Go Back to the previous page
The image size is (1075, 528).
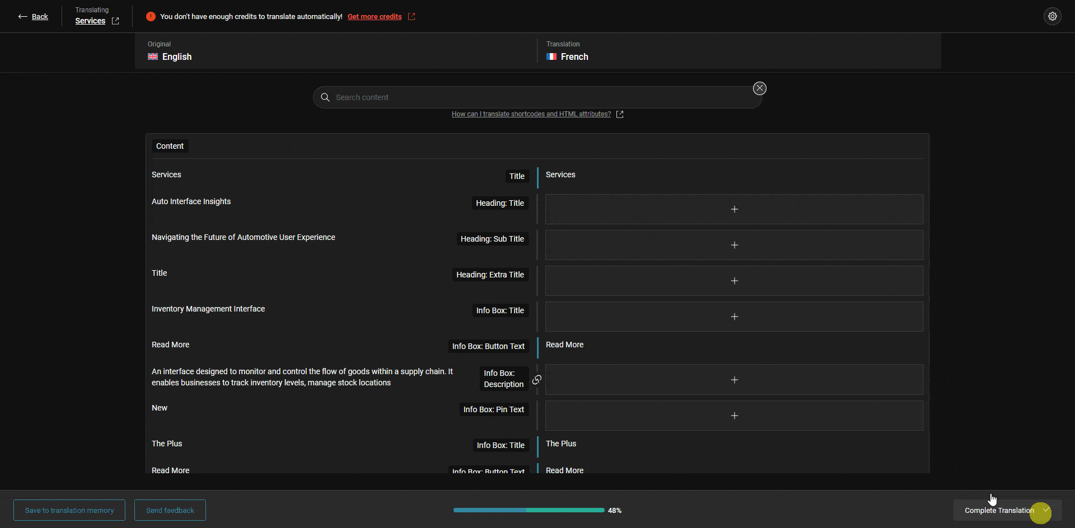coord(40,16)
